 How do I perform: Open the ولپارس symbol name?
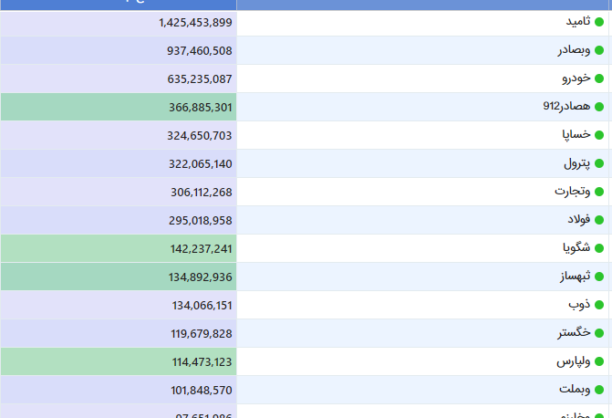[573, 361]
